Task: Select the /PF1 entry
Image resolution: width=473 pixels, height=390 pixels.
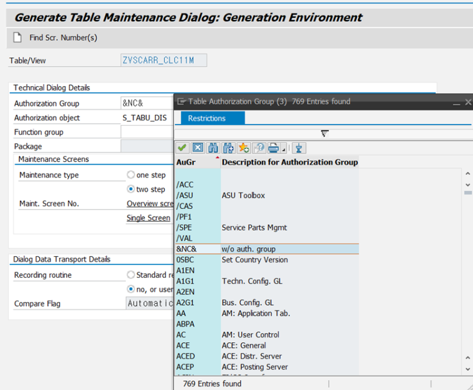Action: (x=267, y=217)
